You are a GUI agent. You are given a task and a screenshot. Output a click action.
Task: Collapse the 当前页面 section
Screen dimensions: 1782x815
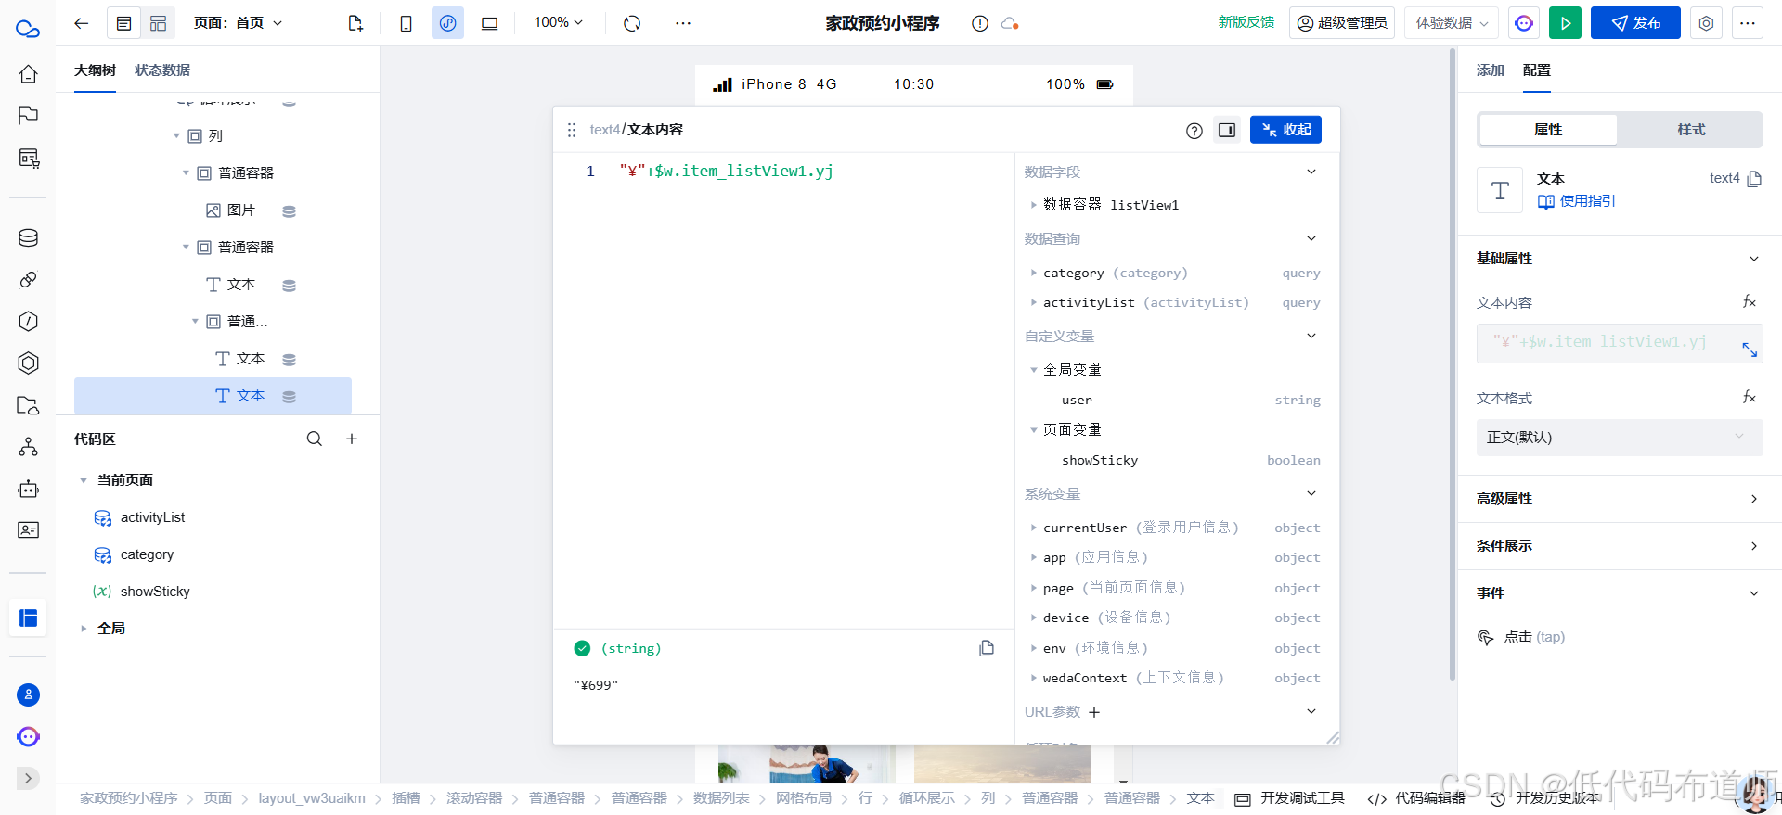pyautogui.click(x=84, y=480)
